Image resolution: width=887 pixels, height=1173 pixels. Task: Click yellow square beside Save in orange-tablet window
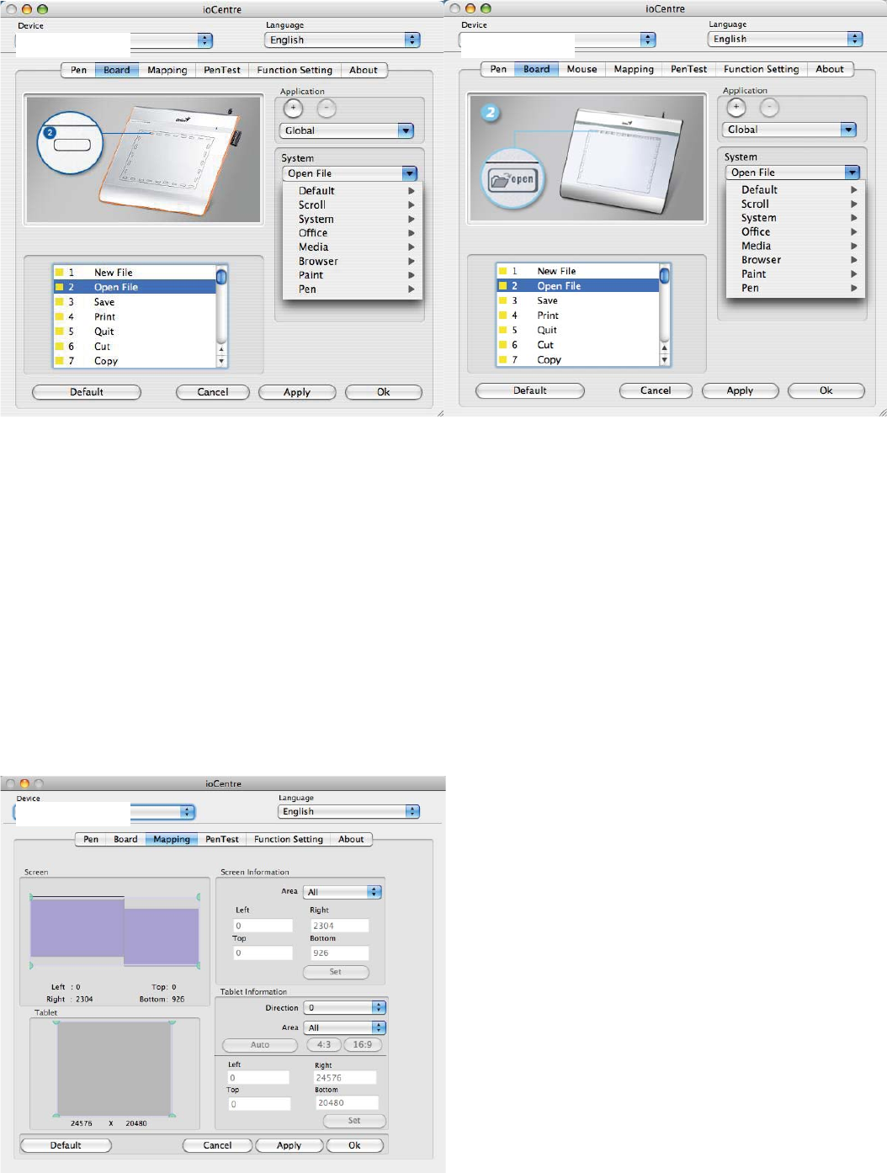tap(60, 302)
